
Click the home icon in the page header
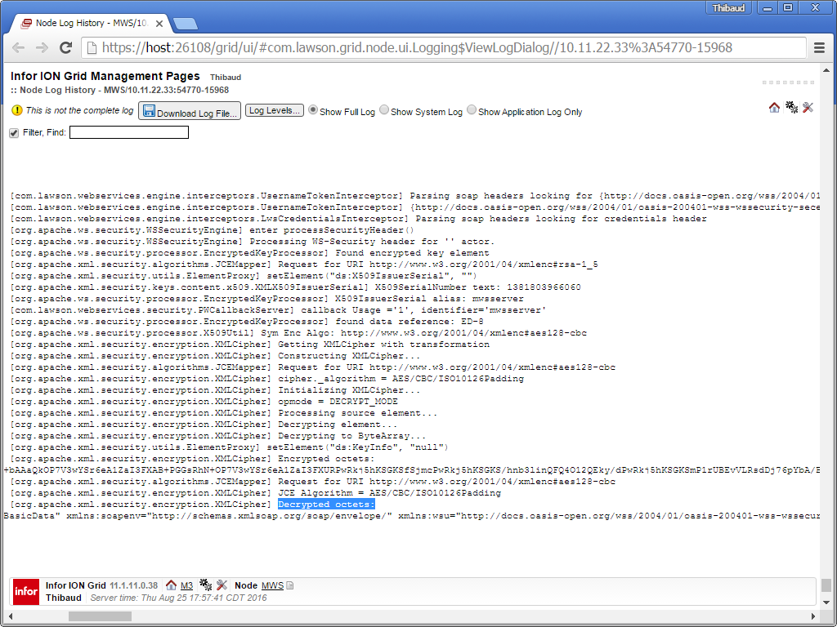[774, 108]
